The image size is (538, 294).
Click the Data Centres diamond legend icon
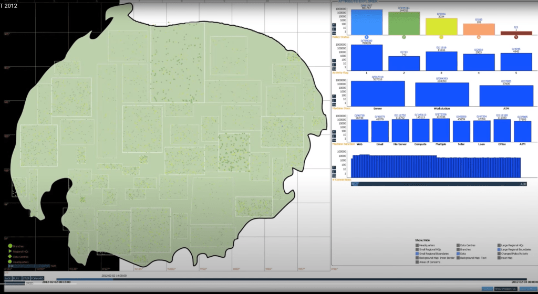pyautogui.click(x=10, y=256)
